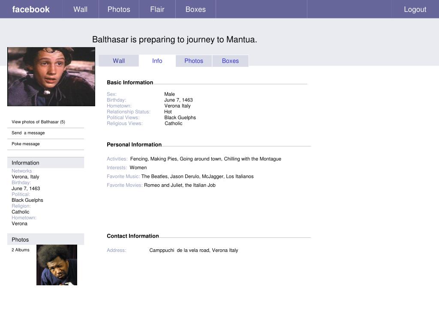Open the 2 Albums link

(21, 250)
